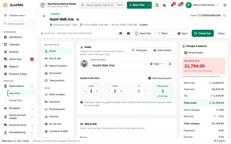The image size is (231, 144).
Task: Copy the folio number with the copy icon
Action: tap(224, 15)
